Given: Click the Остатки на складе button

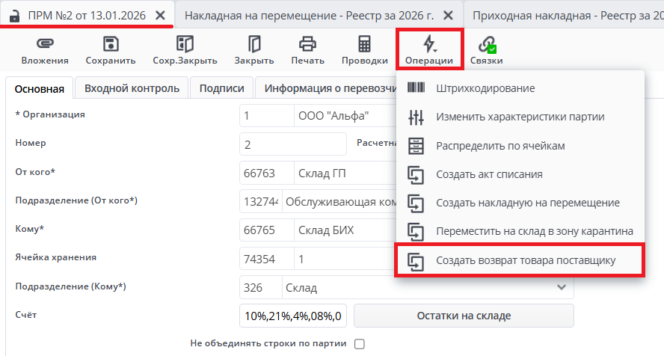Looking at the screenshot, I should (464, 316).
